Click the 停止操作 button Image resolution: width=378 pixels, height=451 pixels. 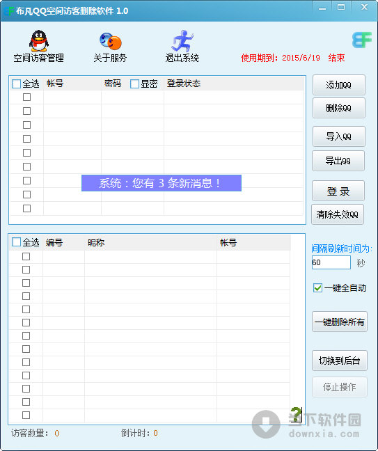pyautogui.click(x=340, y=387)
